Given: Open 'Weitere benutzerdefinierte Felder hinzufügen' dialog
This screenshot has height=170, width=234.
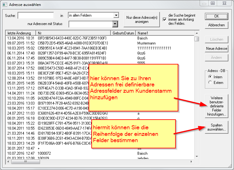Looking at the screenshot, I should (x=216, y=106).
